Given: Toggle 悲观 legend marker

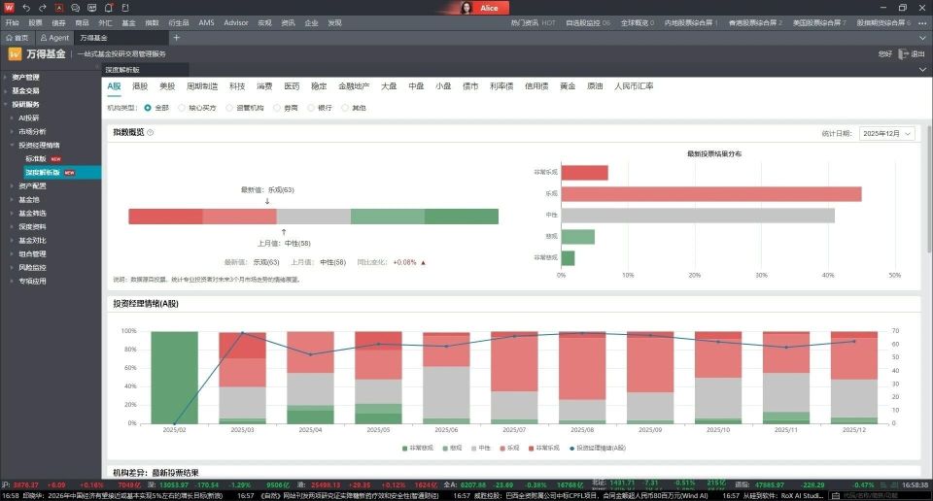Looking at the screenshot, I should (x=445, y=449).
